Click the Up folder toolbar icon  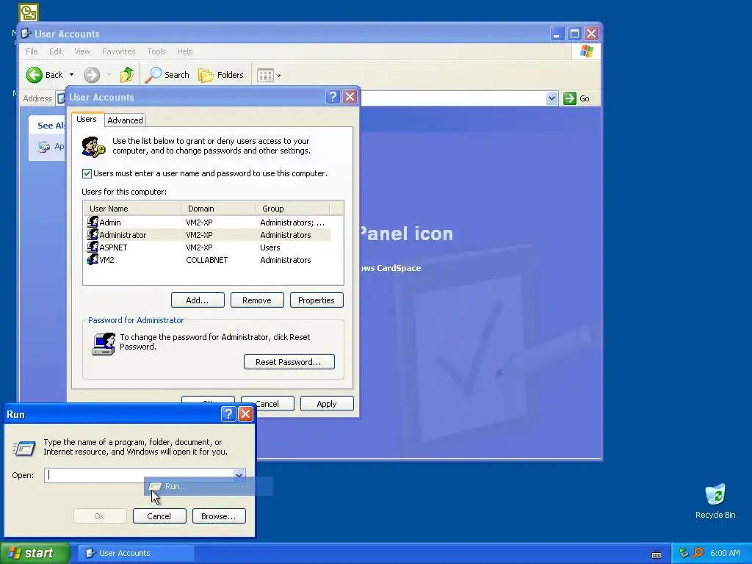pyautogui.click(x=127, y=75)
